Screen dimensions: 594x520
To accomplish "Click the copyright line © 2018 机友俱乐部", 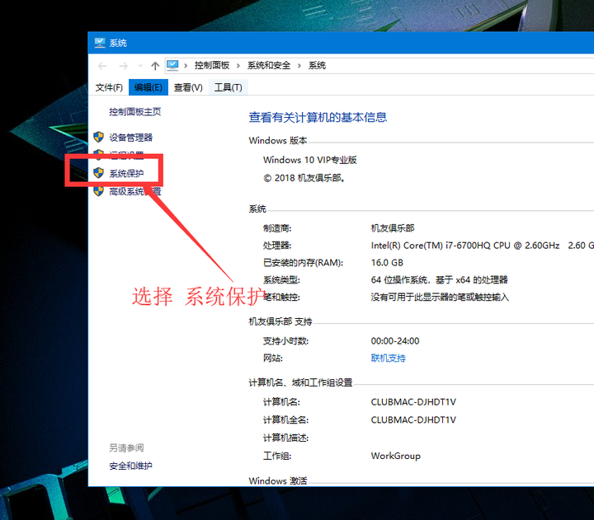I will coord(304,178).
